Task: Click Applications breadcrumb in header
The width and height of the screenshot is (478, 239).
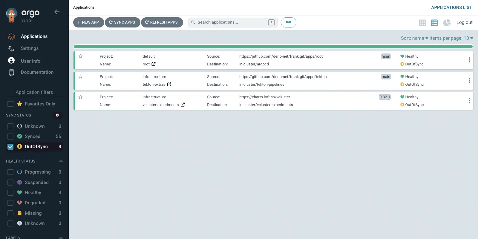Action: point(84,7)
